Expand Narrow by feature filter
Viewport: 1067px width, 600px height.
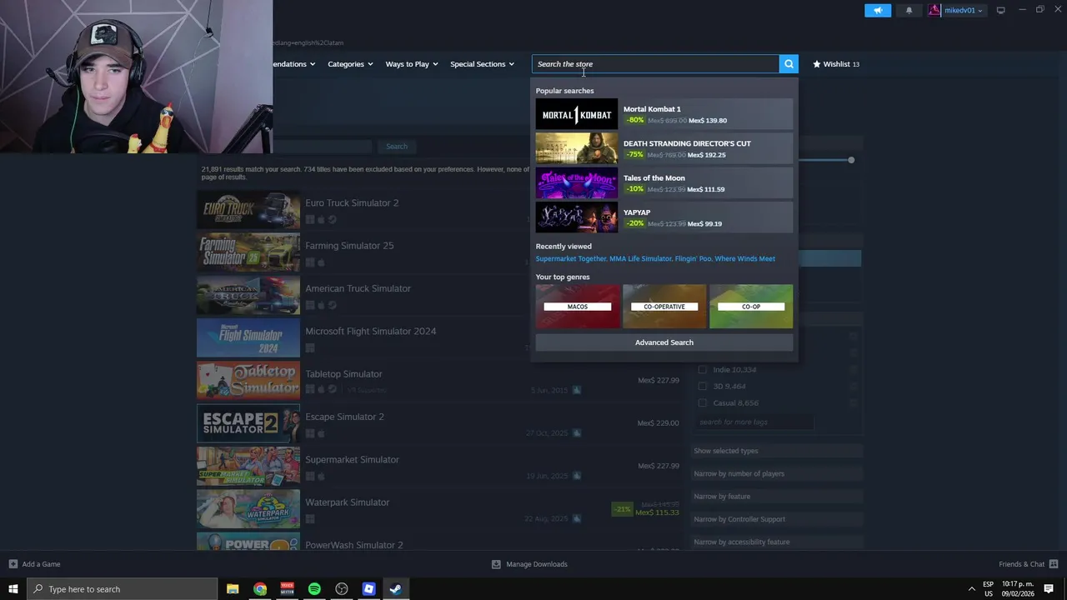tap(777, 497)
